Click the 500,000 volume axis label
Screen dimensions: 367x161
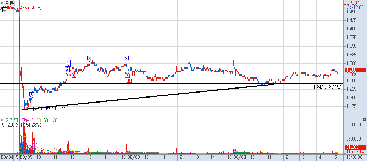click(x=353, y=124)
